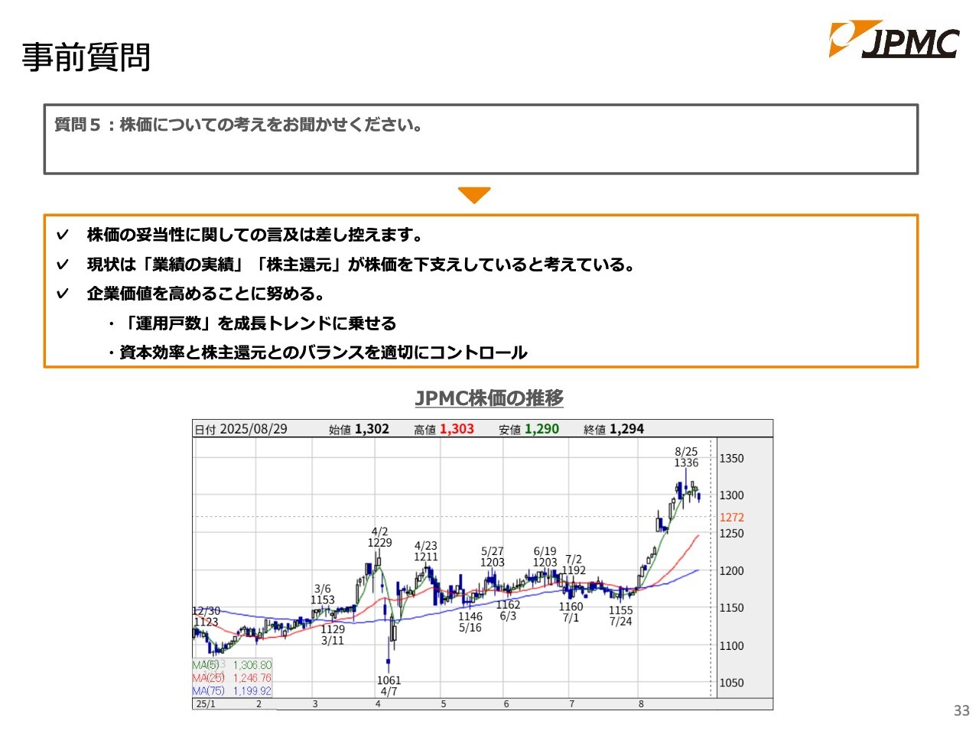The width and height of the screenshot is (979, 734).
Task: Click the 4/23 1211 chart label
Action: [x=426, y=551]
